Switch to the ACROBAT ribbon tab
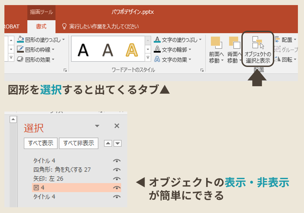The height and width of the screenshot is (213, 304). click(x=12, y=26)
